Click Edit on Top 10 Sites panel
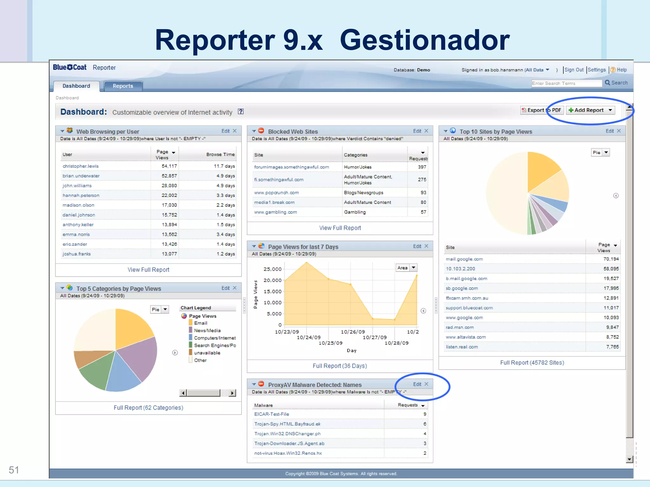This screenshot has height=487, width=650. (610, 131)
